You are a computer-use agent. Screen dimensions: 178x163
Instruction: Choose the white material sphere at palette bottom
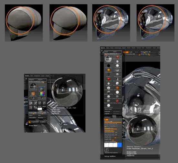pyautogui.click(x=108, y=106)
